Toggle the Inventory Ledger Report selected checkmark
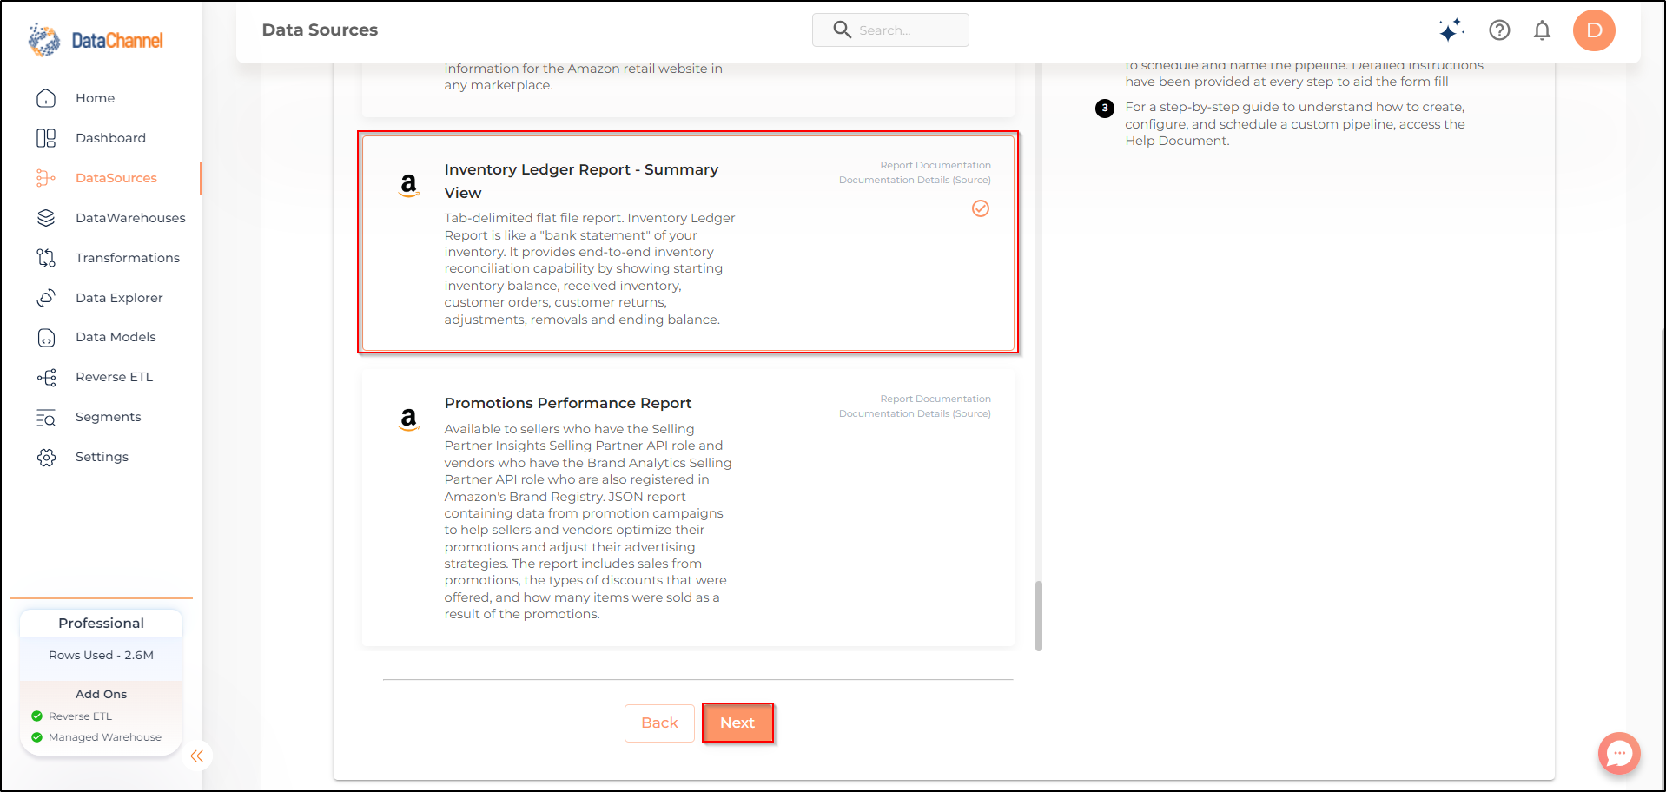This screenshot has width=1666, height=792. 981,208
